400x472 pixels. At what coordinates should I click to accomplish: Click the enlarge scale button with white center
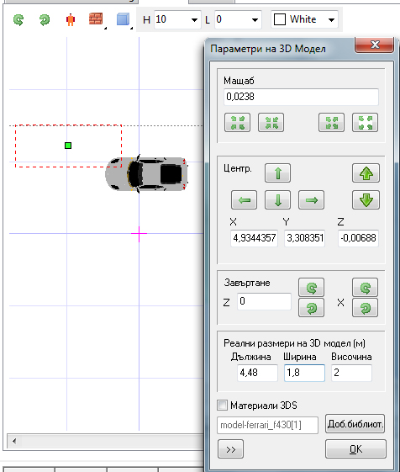click(x=365, y=123)
